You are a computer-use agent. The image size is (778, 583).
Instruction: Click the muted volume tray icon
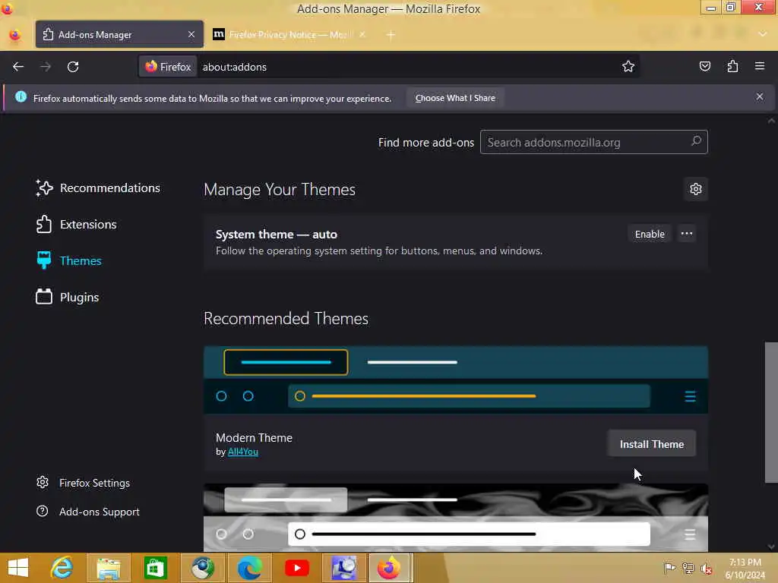click(706, 568)
